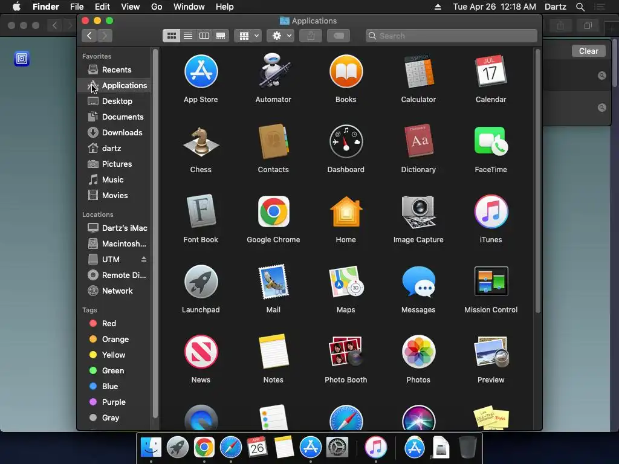
Task: Go back in Finder navigation
Action: [89, 36]
